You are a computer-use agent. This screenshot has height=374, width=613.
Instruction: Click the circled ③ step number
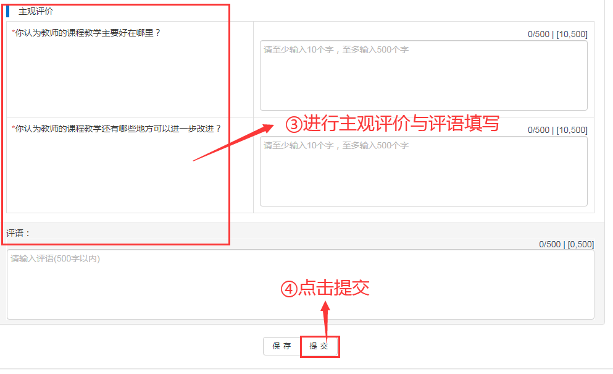294,124
